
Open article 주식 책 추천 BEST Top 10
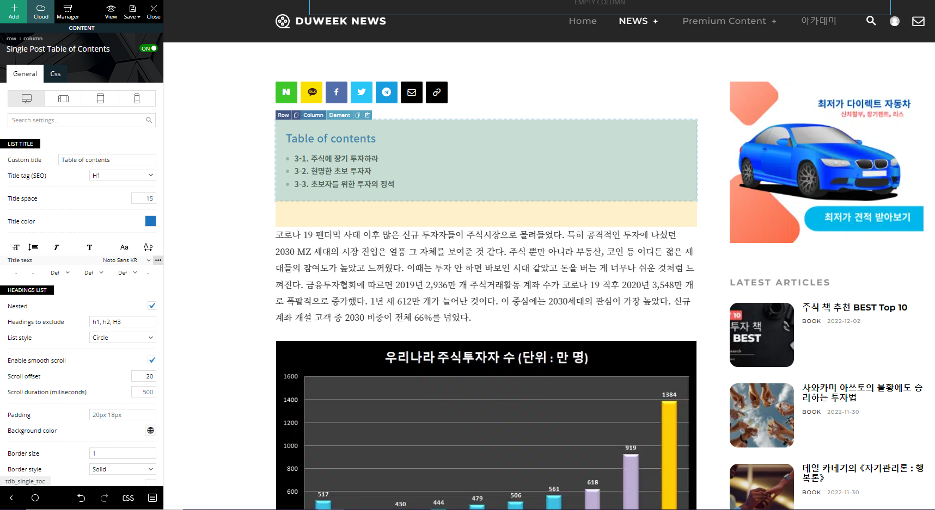(854, 308)
